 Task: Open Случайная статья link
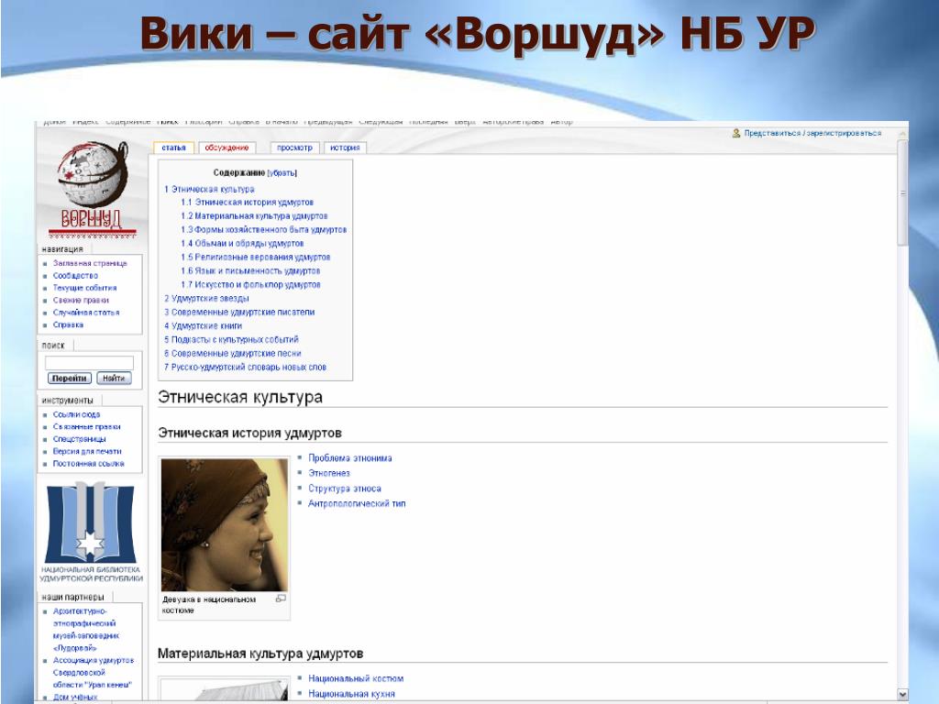point(86,313)
